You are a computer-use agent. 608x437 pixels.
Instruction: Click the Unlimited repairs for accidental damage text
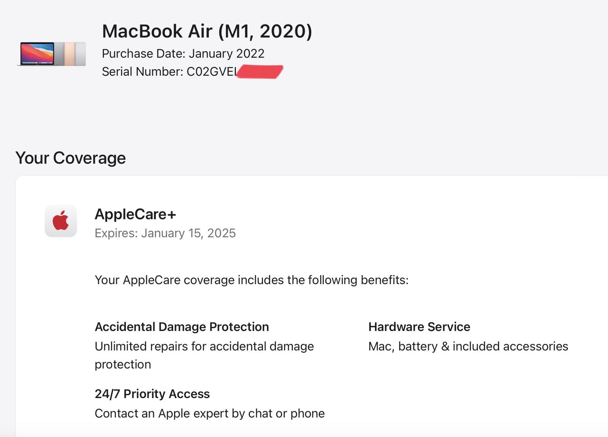coord(204,347)
